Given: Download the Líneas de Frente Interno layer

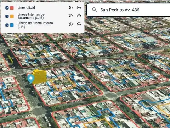Looking at the screenshot, I should point(79,24).
